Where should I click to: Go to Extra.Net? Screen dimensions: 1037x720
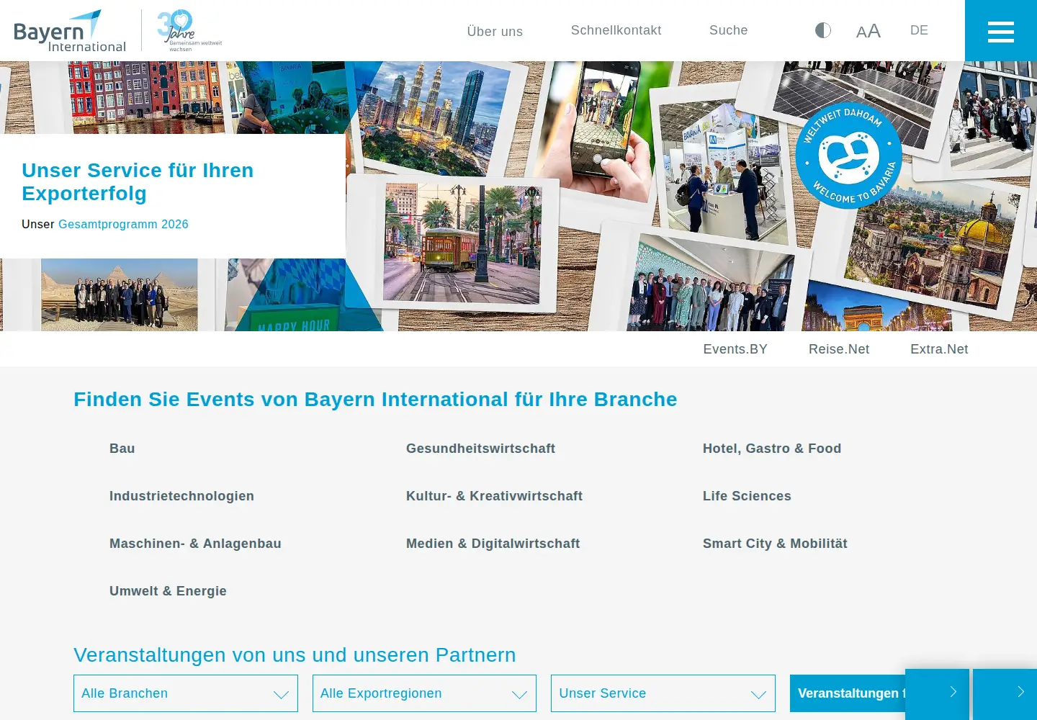[x=939, y=349]
